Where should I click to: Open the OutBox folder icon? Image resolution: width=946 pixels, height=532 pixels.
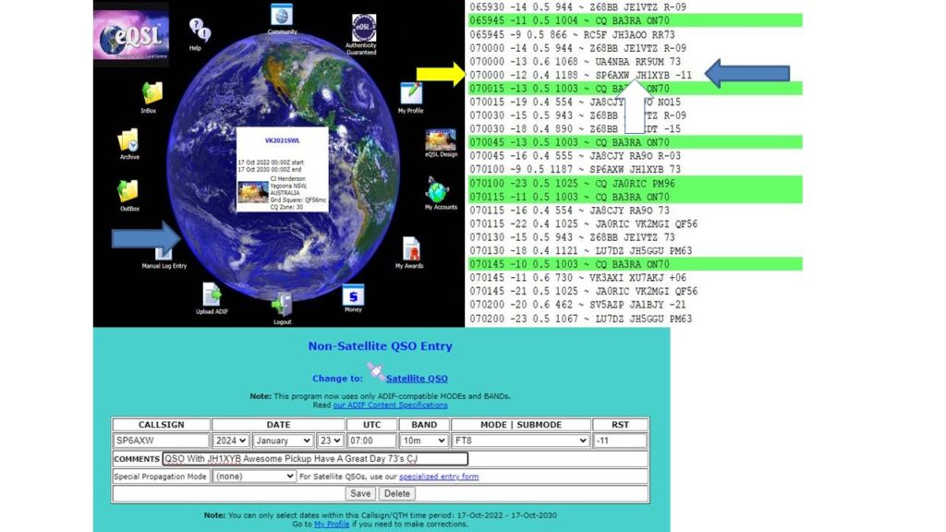coord(128,191)
